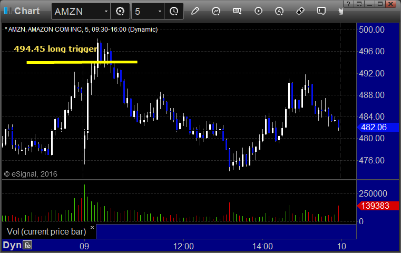Click the replay play-circle icon
Viewport: 401px width, 253px height.
(x=258, y=11)
